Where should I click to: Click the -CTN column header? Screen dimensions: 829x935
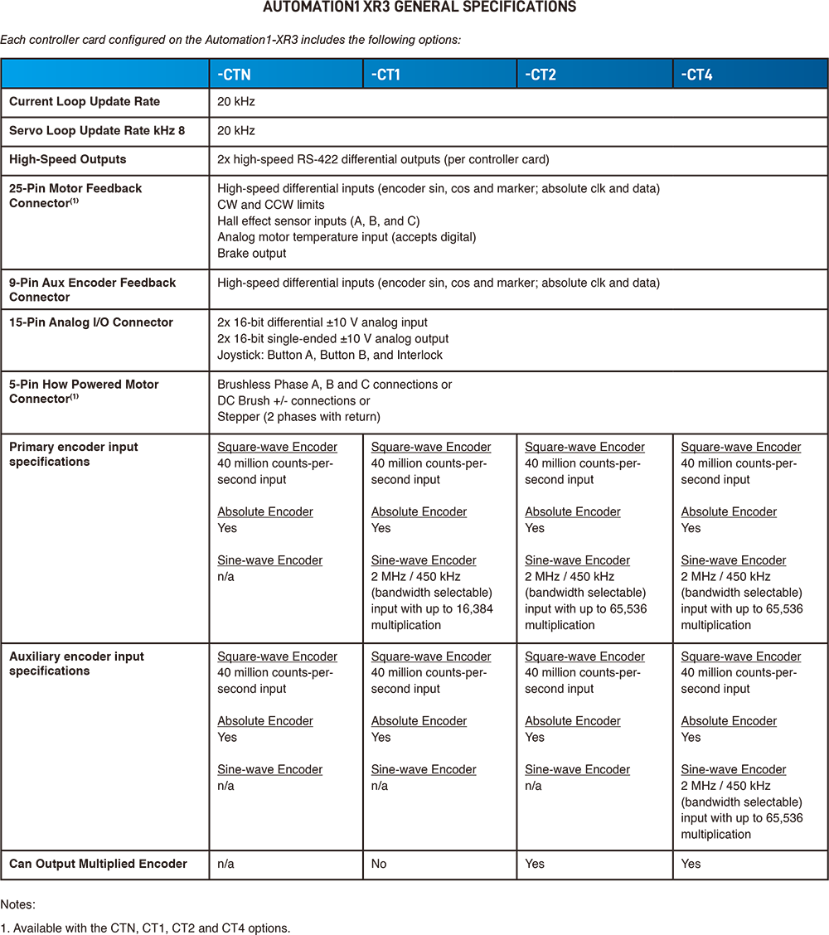click(x=286, y=74)
